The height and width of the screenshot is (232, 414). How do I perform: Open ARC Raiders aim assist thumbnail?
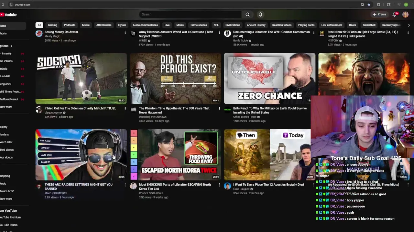(x=81, y=155)
